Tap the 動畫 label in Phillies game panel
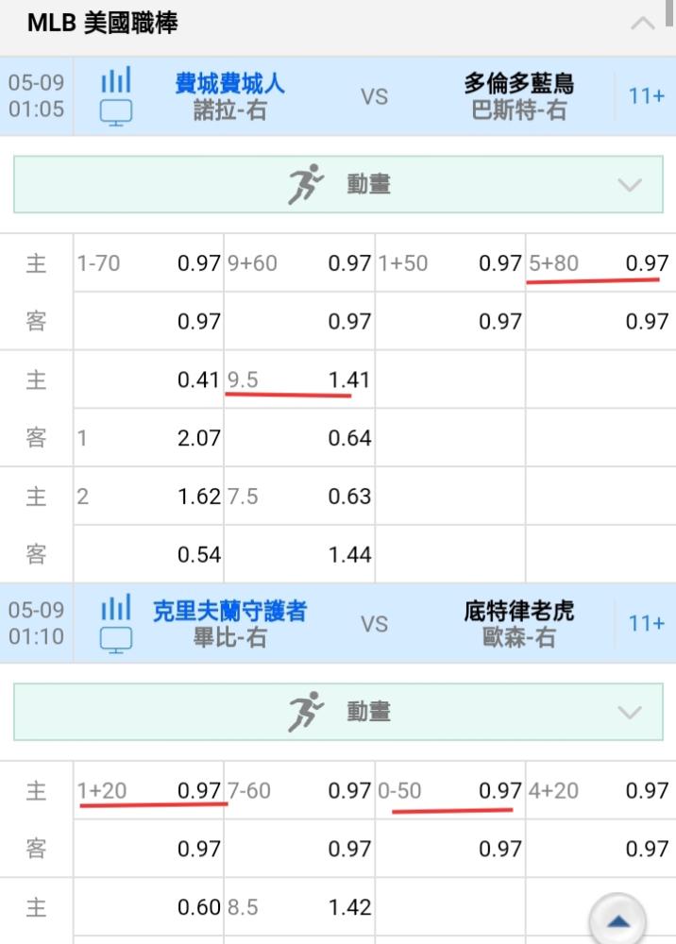Screen dimensions: 676x944 pyautogui.click(x=369, y=184)
